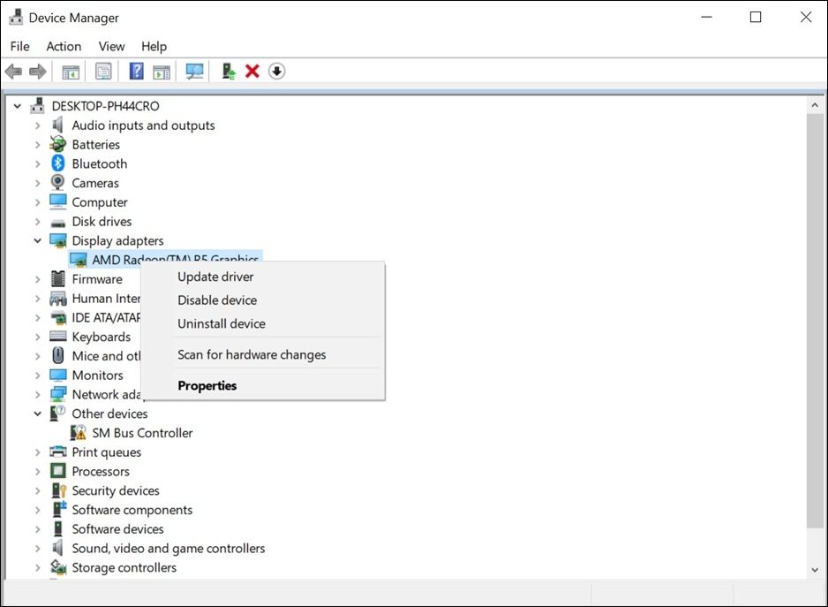Click the Properties sheet toolbar icon
Image resolution: width=828 pixels, height=607 pixels.
click(x=104, y=72)
